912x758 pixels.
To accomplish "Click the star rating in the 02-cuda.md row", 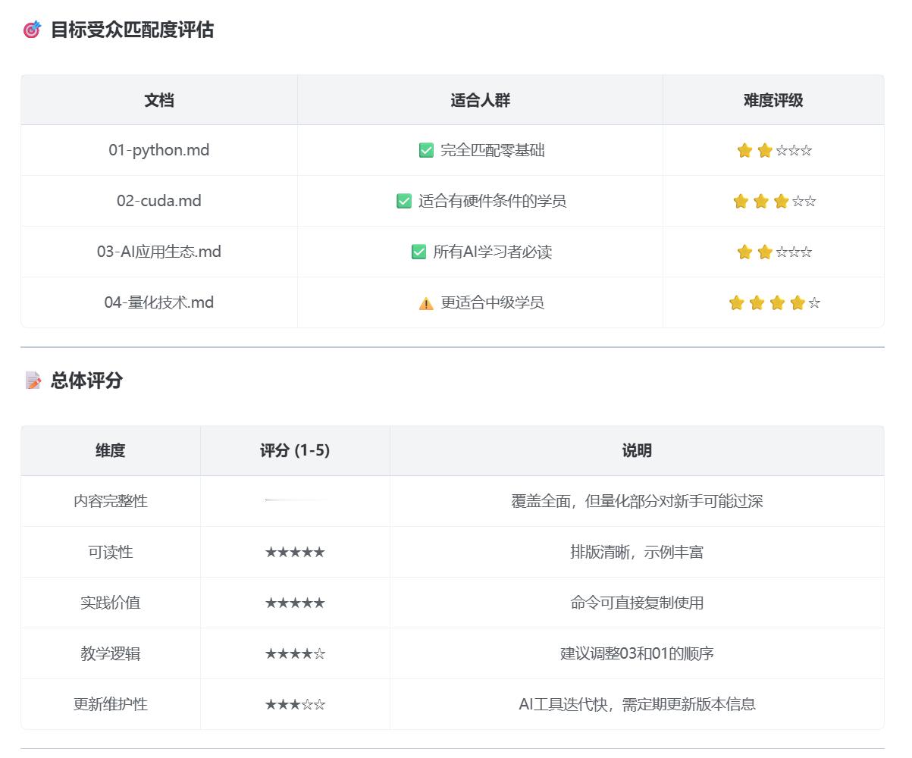I will coord(774,201).
